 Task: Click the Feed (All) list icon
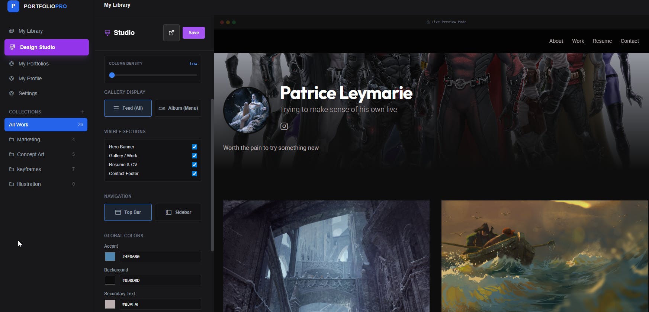coord(116,108)
